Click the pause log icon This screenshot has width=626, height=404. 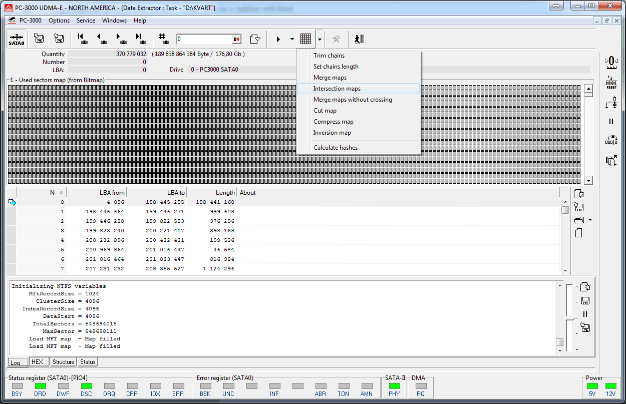pyautogui.click(x=585, y=314)
